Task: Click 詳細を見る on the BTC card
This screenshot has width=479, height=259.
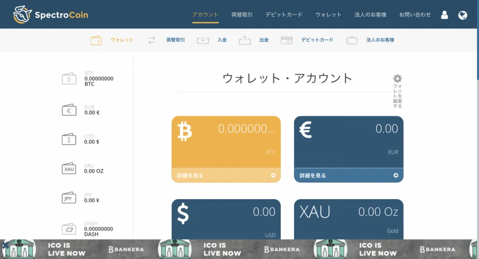Action: 190,176
